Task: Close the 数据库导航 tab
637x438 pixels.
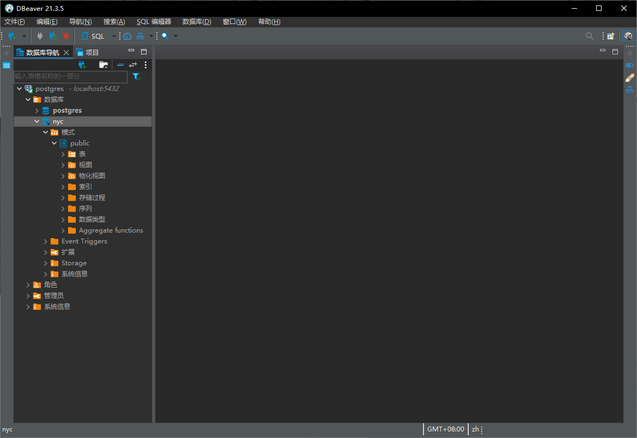Action: tap(66, 52)
